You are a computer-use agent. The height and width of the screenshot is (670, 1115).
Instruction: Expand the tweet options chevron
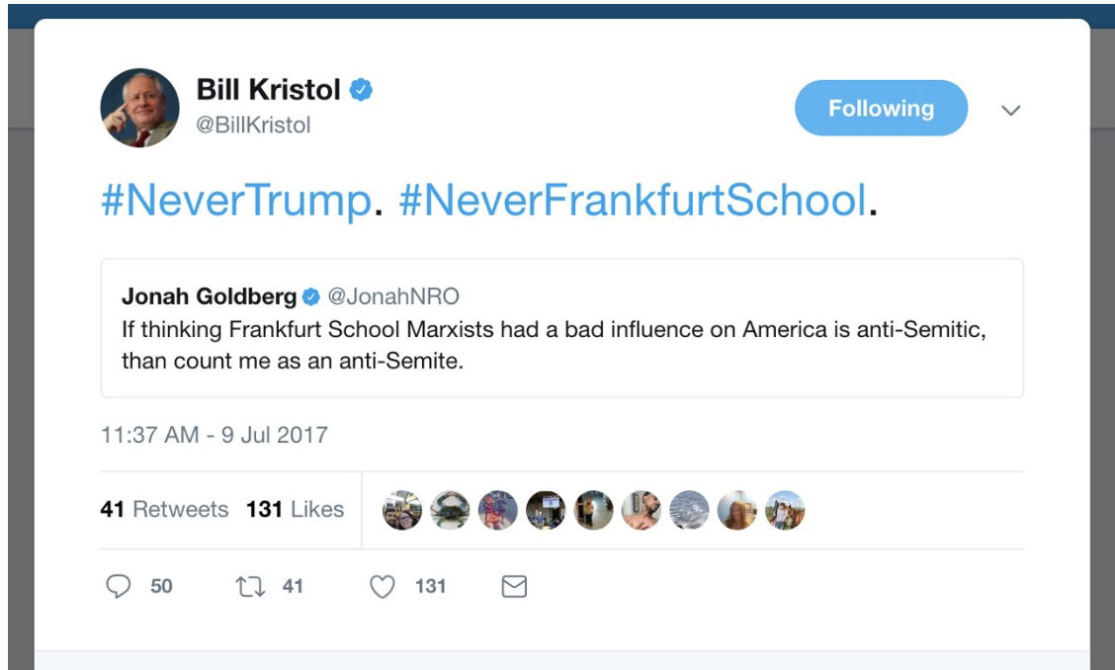1010,111
